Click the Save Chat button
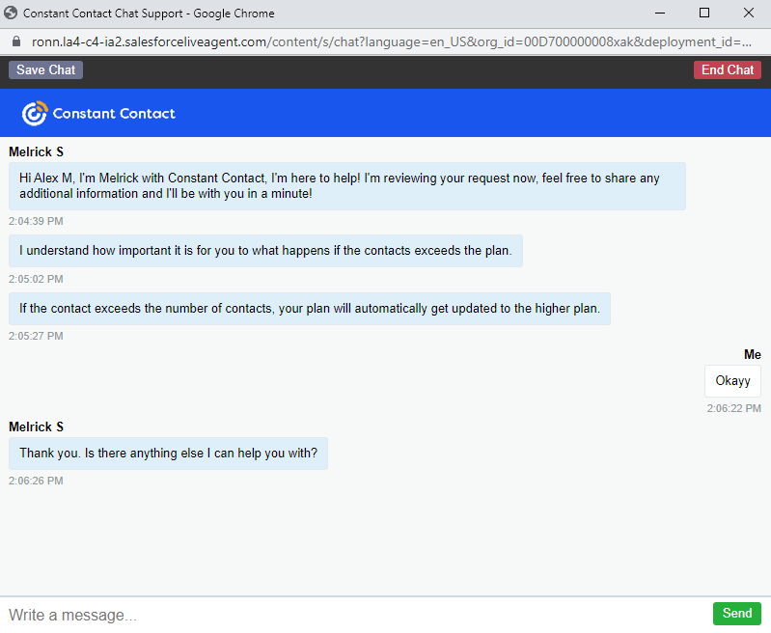The image size is (771, 633). tap(45, 69)
